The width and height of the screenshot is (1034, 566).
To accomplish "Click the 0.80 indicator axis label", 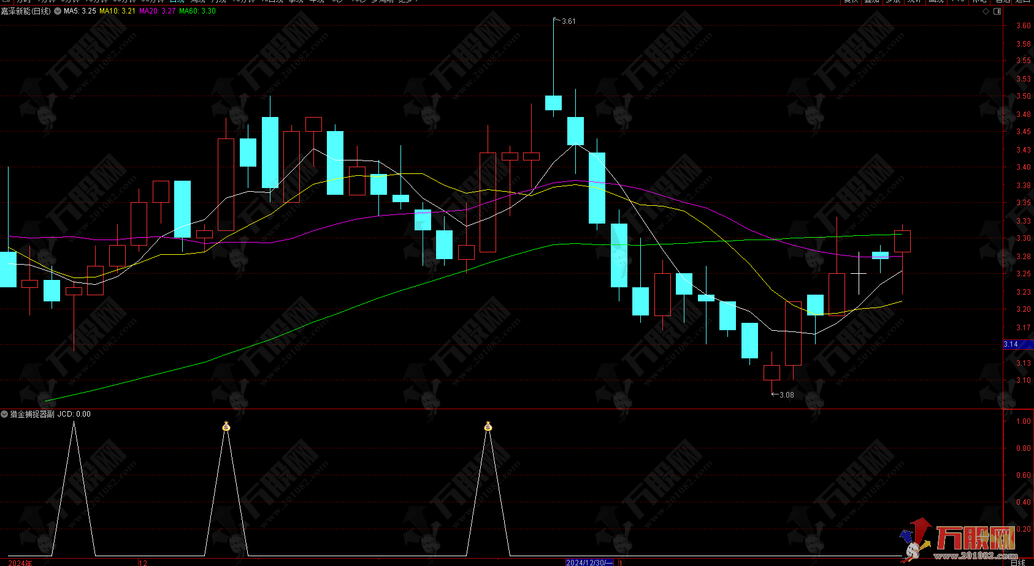I will [1023, 448].
